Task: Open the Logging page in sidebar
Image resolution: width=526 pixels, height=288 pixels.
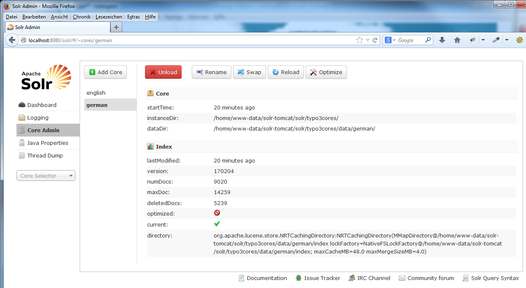Action: tap(38, 117)
